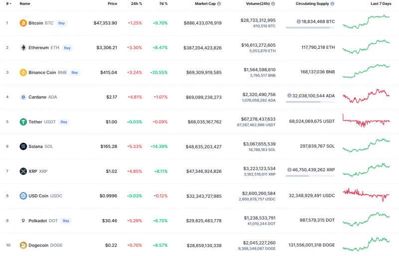This screenshot has height=256, width=399.
Task: Select the Dogecoin logo icon
Action: [x=23, y=246]
